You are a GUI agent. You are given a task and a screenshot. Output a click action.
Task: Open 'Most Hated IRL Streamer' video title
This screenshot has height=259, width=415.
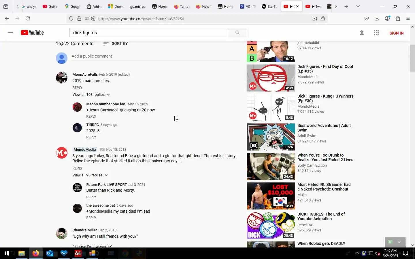pos(324,187)
